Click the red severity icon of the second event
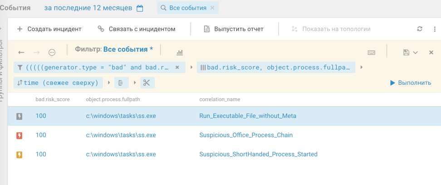The image size is (441, 185). coord(20,135)
